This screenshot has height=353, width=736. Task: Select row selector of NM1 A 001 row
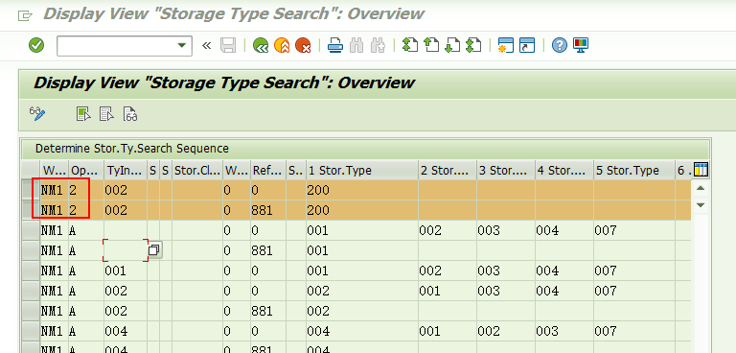[x=31, y=271]
